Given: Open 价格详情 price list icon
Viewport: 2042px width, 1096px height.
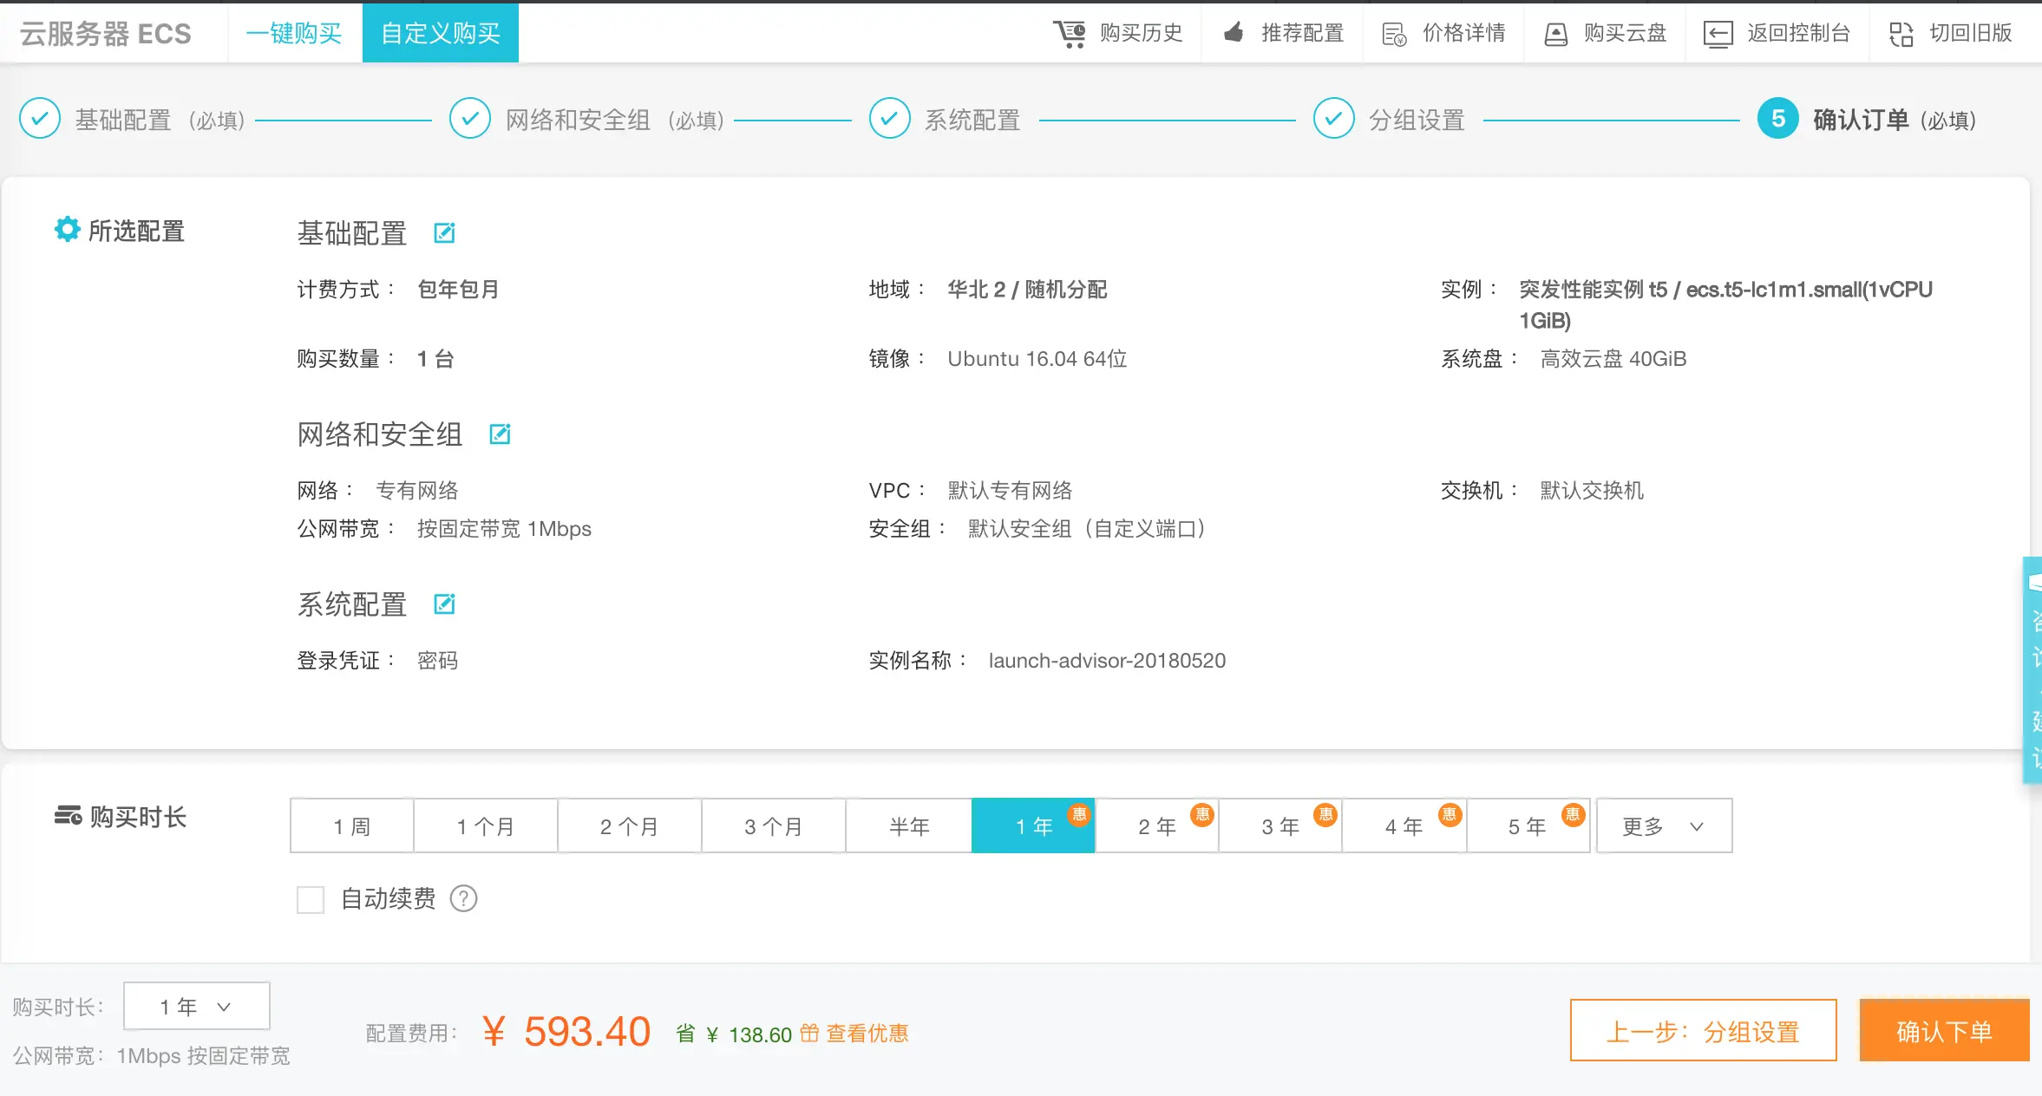Looking at the screenshot, I should 1394,34.
